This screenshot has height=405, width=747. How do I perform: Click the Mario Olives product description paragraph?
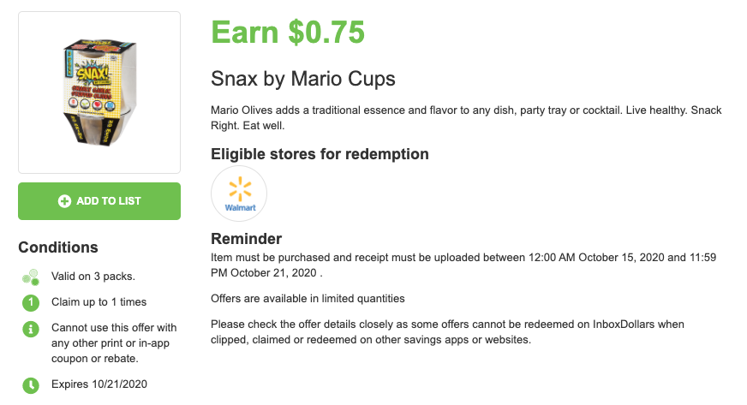(466, 118)
